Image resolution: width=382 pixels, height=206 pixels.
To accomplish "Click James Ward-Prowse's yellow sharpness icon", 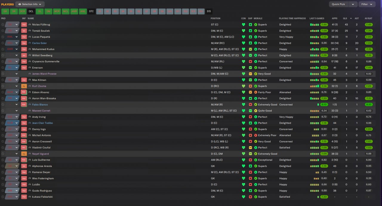I will (x=250, y=74).
